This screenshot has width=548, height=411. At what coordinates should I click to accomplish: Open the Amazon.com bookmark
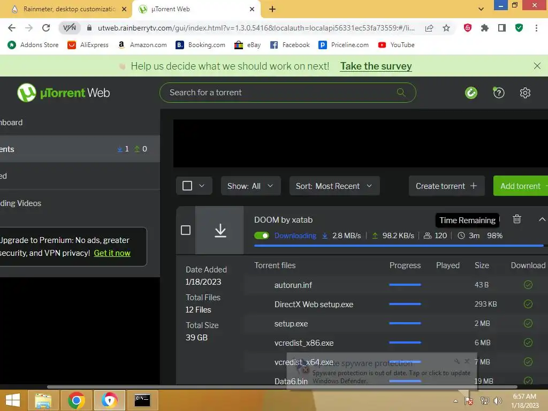click(142, 45)
